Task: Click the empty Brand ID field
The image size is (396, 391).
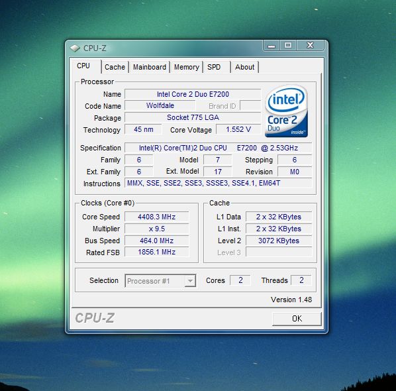Action: (x=250, y=105)
